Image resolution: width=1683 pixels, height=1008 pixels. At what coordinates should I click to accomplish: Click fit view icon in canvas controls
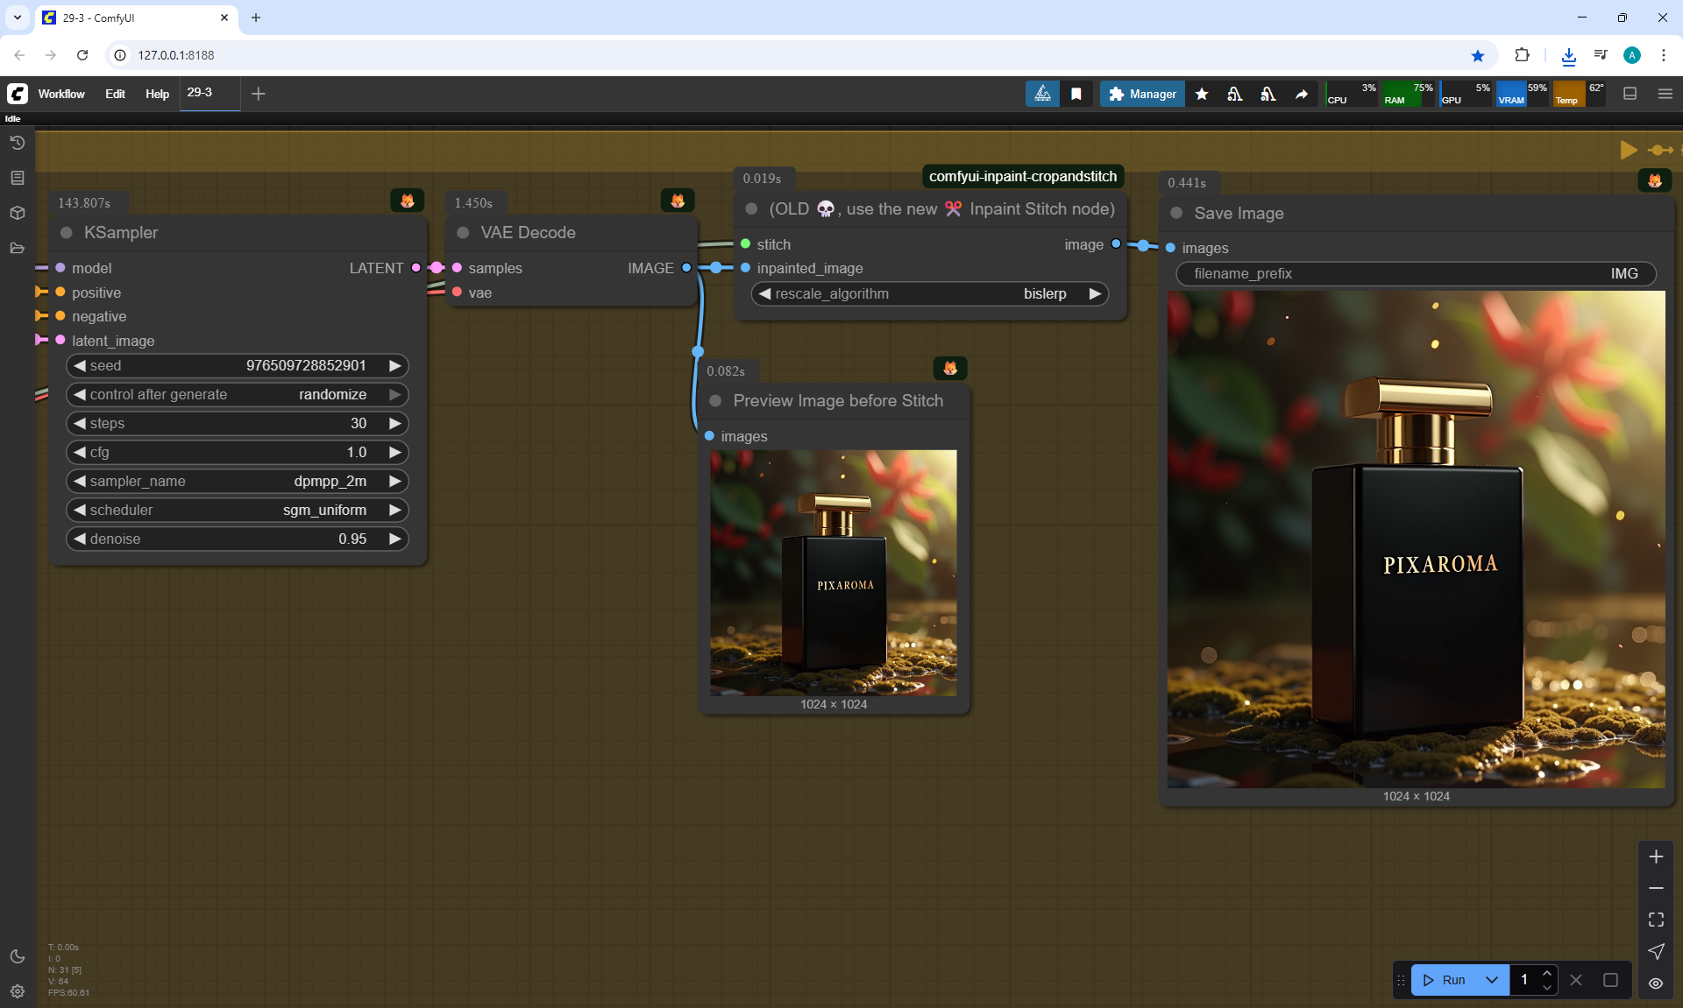[1656, 920]
